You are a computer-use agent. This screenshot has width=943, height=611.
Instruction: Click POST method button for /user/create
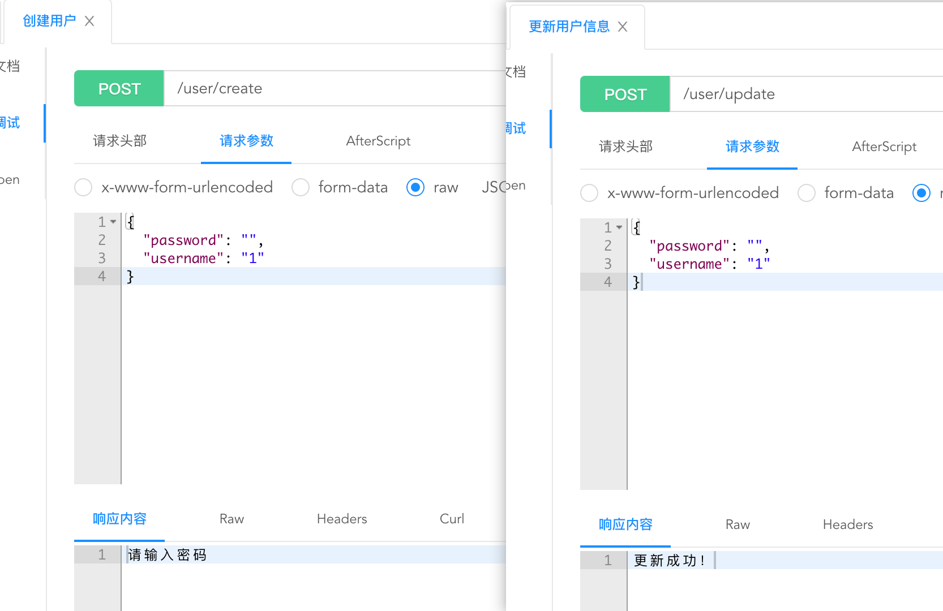(x=119, y=89)
